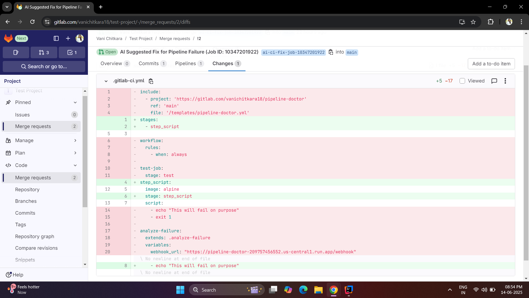The image size is (529, 298).
Task: Click the Search or go to field
Action: [x=44, y=66]
